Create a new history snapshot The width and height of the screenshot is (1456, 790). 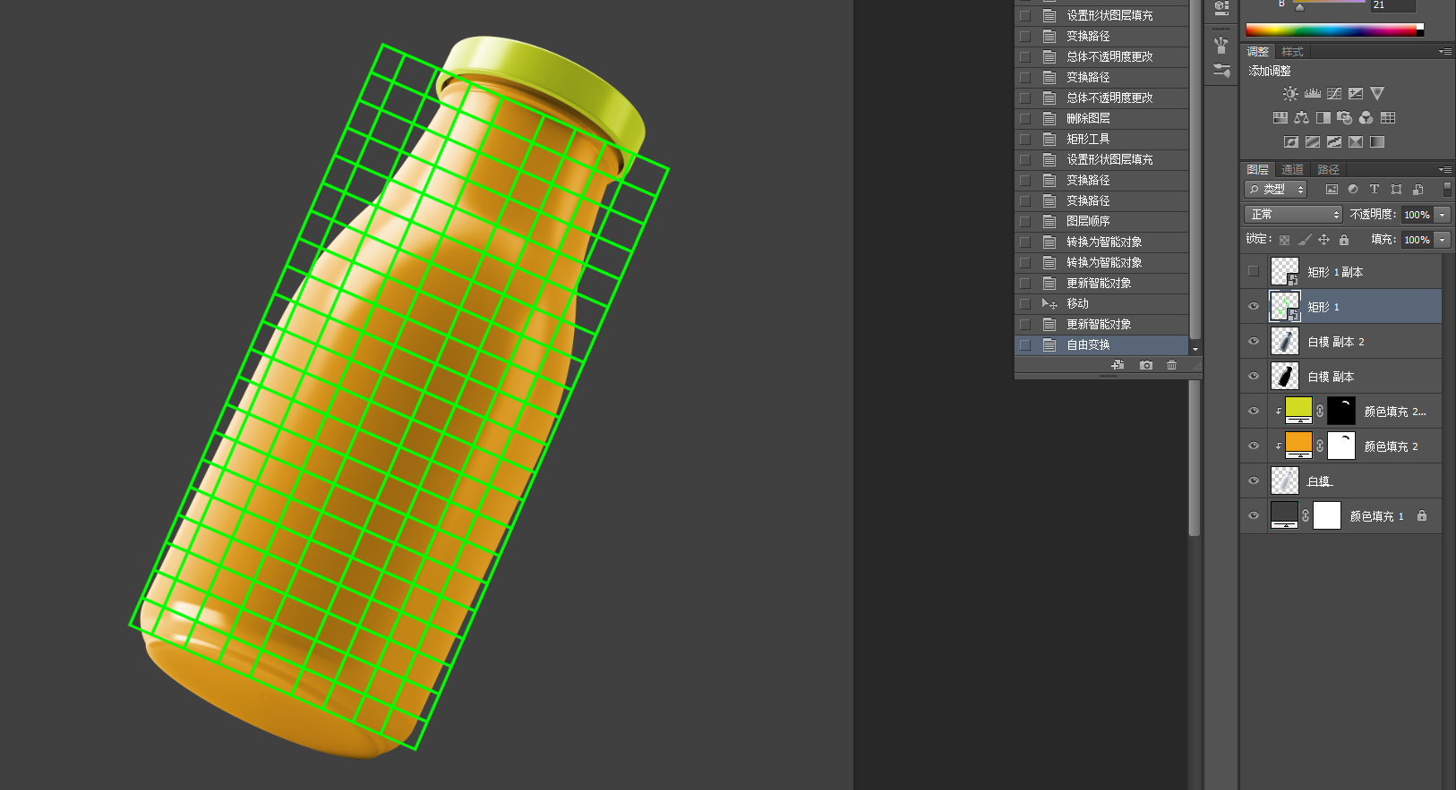click(1146, 365)
